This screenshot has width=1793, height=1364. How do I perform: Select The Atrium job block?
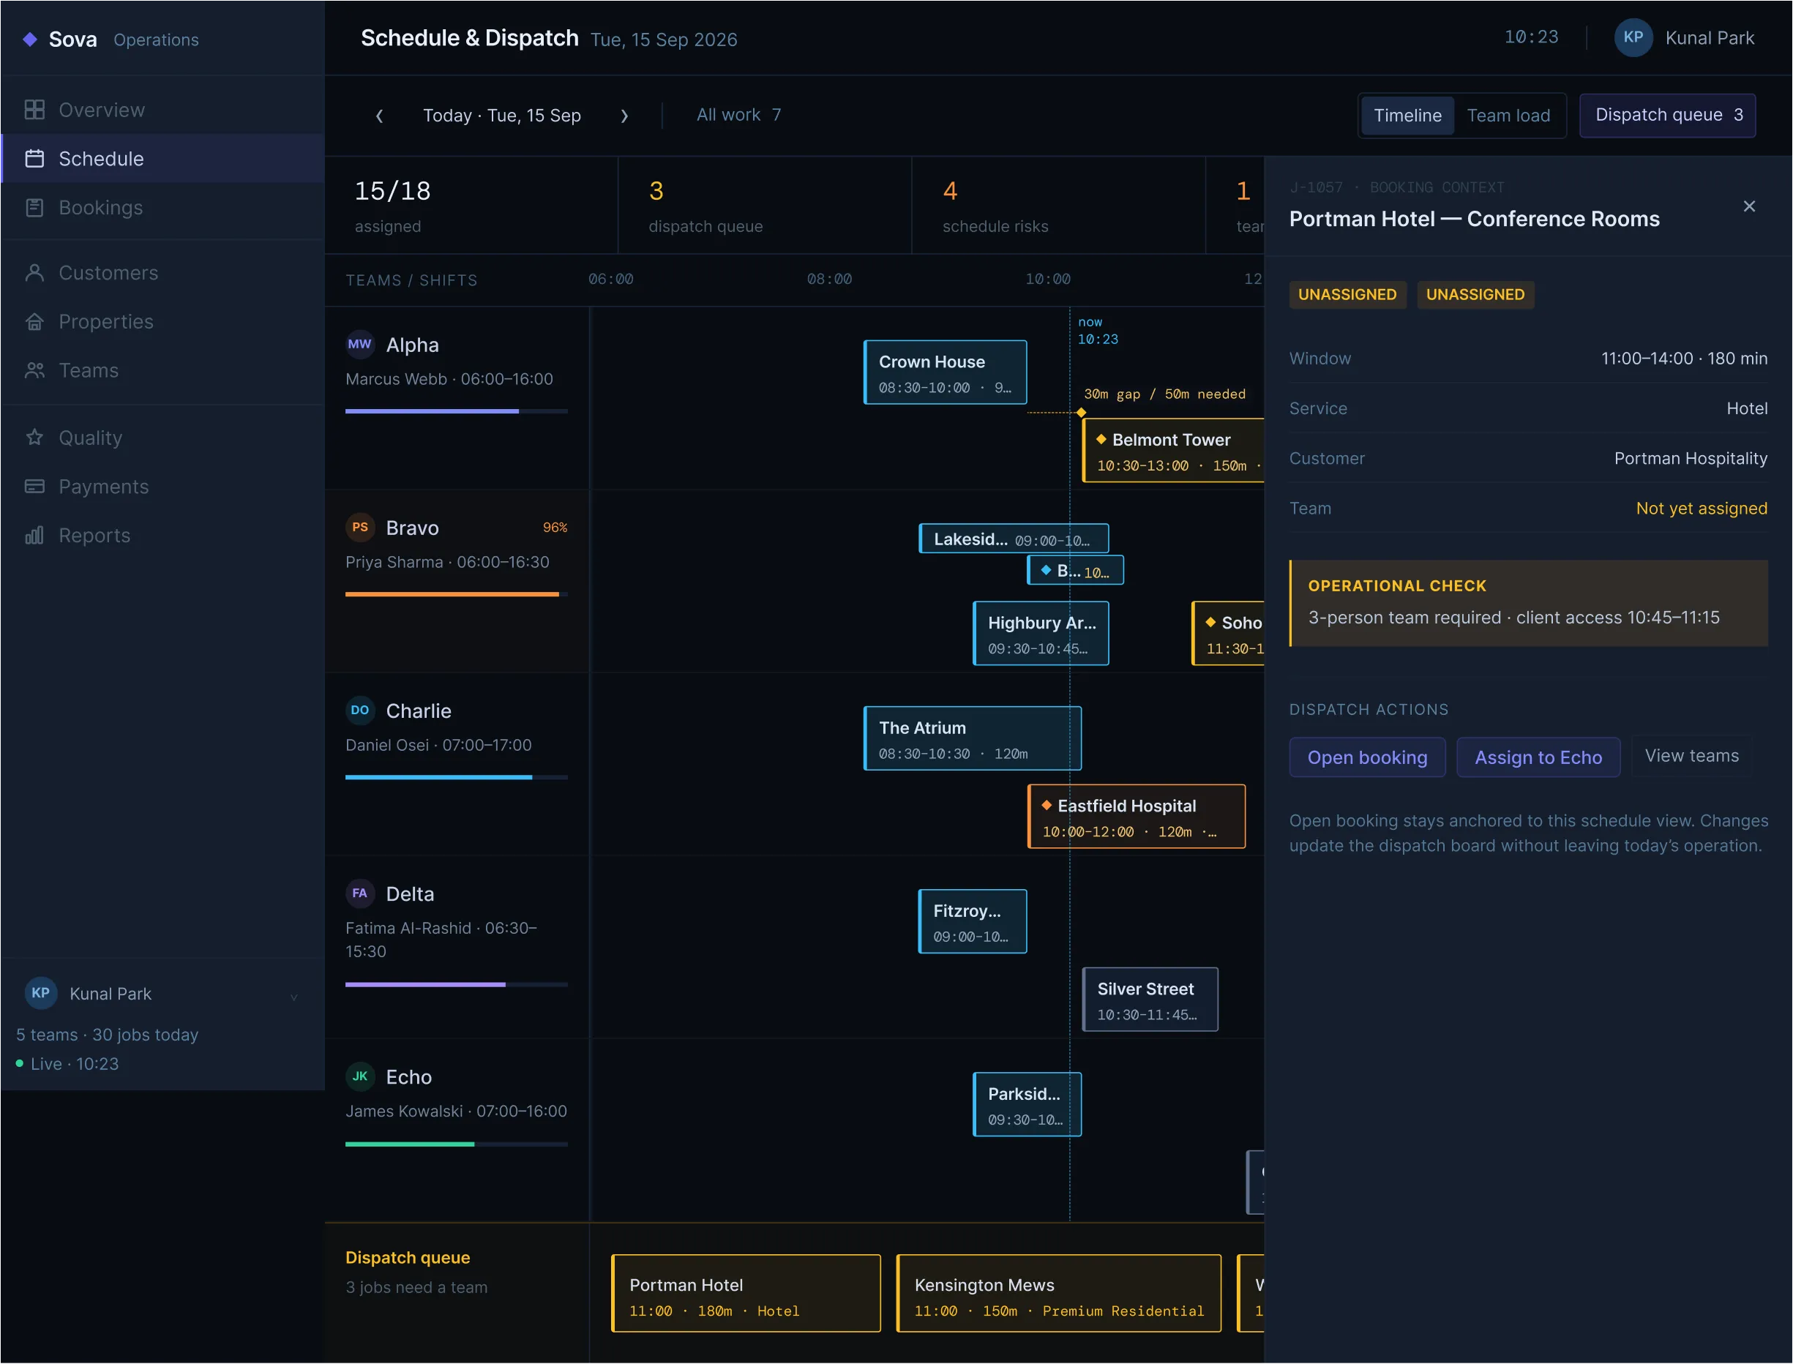coord(972,739)
